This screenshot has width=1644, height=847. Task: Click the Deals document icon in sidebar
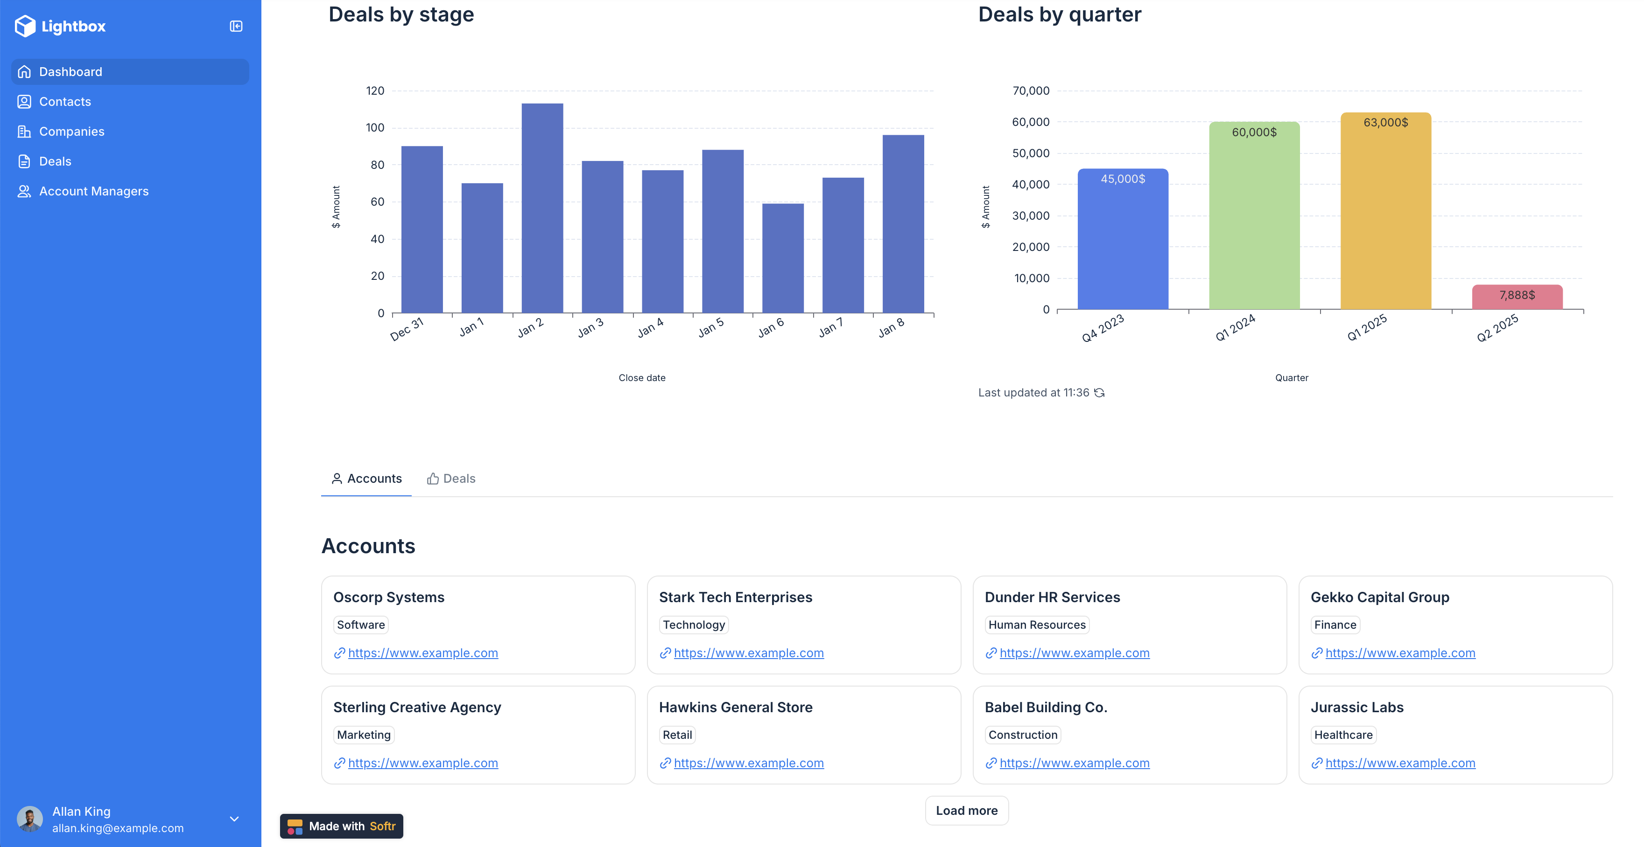coord(24,161)
